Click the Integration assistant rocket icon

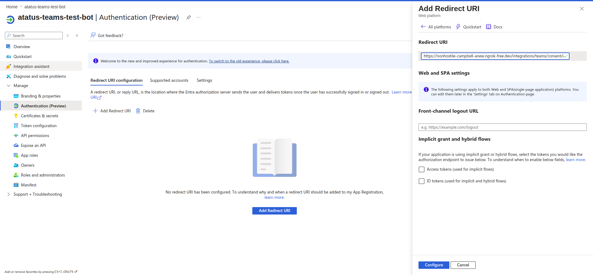point(8,66)
